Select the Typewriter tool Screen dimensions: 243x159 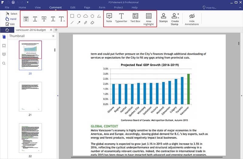(121, 18)
